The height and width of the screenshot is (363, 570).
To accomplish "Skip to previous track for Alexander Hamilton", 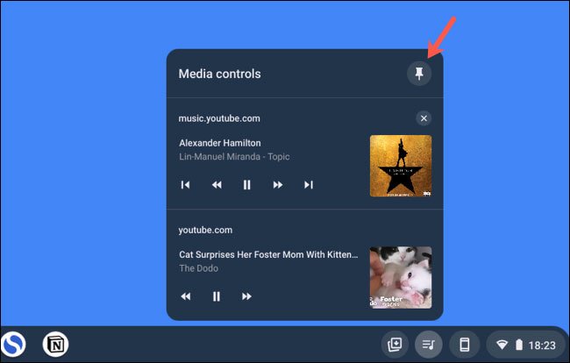I will (186, 185).
